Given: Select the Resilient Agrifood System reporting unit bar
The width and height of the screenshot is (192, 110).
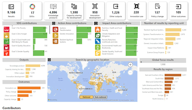Looking at the screenshot, I should 173,30.
